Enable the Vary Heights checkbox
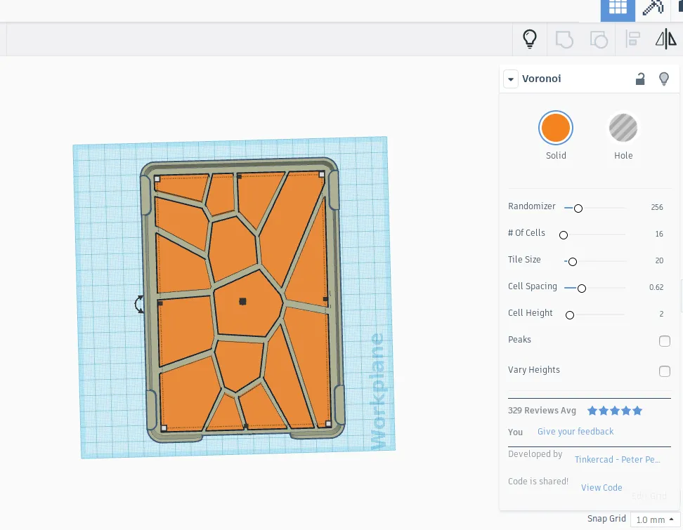 664,371
